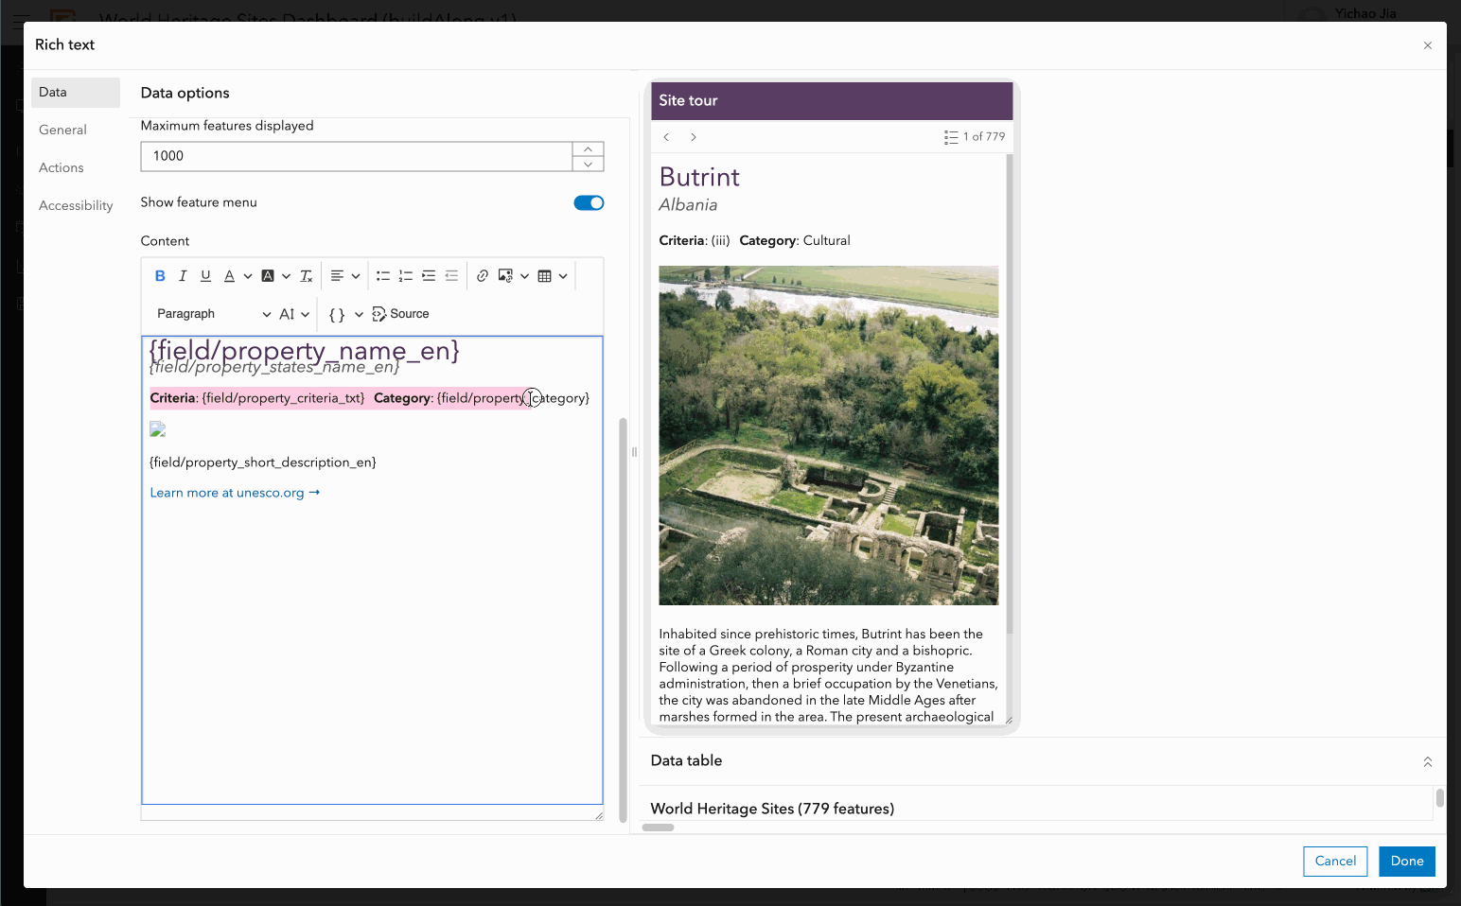The image size is (1461, 906).
Task: Remove formatting with the Tx icon
Action: pos(307,276)
